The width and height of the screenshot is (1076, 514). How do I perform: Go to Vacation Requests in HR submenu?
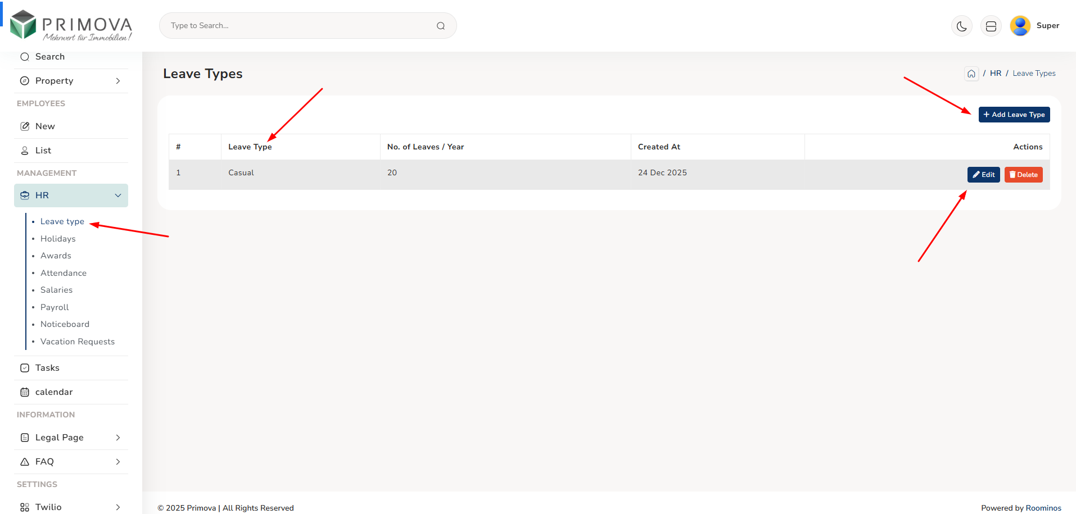click(x=78, y=342)
